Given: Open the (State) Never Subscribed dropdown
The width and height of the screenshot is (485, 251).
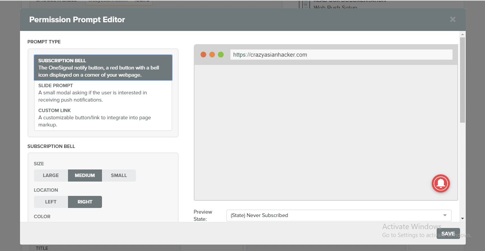Looking at the screenshot, I should point(338,215).
